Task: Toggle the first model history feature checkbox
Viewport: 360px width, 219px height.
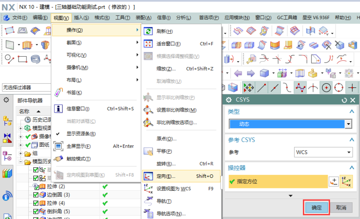Action: pyautogui.click(x=36, y=170)
